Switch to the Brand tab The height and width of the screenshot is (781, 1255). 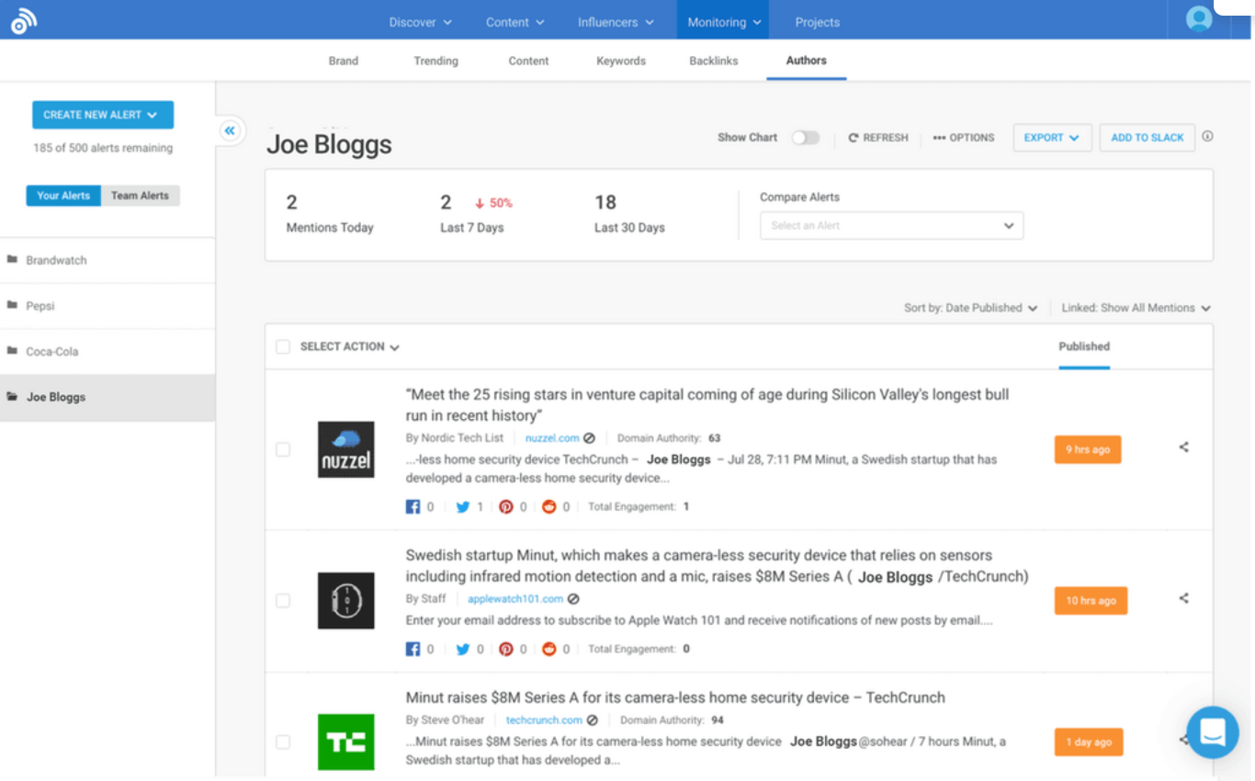point(344,61)
